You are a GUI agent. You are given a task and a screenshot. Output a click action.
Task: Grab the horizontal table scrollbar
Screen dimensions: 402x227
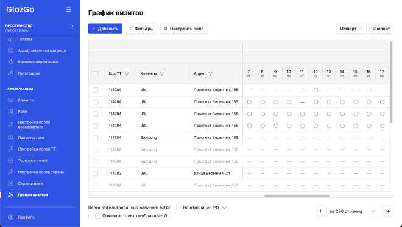[x=297, y=196]
